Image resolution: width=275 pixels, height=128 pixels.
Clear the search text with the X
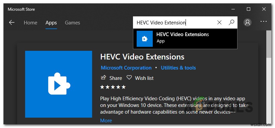(219, 22)
